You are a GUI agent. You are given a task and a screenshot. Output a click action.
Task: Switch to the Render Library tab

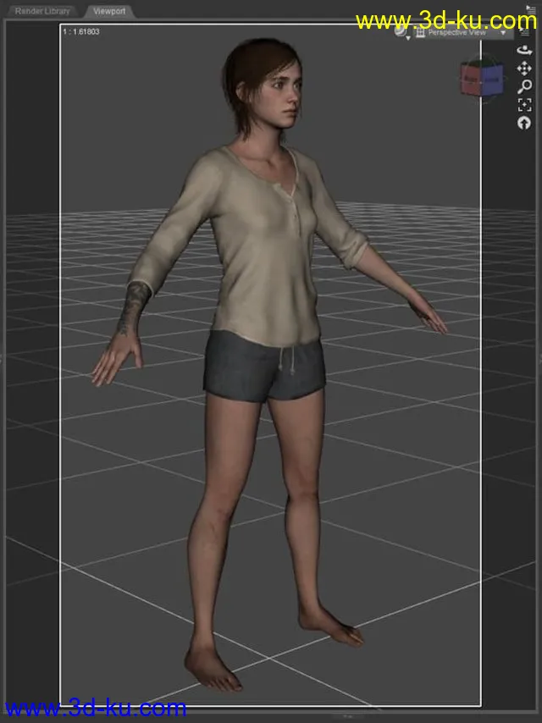pos(42,11)
